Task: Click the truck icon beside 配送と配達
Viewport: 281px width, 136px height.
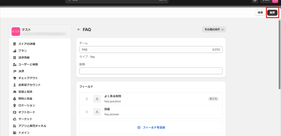Action: (x=15, y=92)
